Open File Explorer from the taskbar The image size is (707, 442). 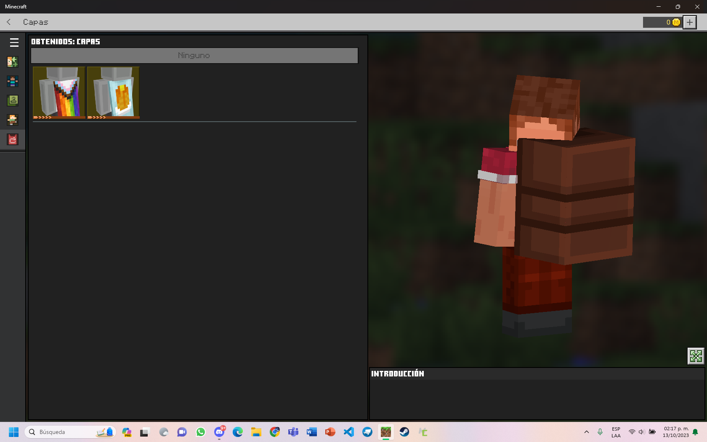pos(256,432)
